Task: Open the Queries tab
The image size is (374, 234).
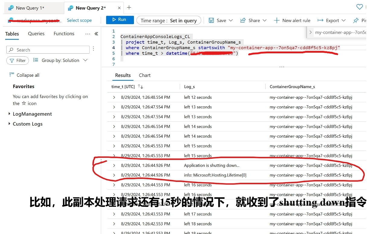Action: [36, 34]
